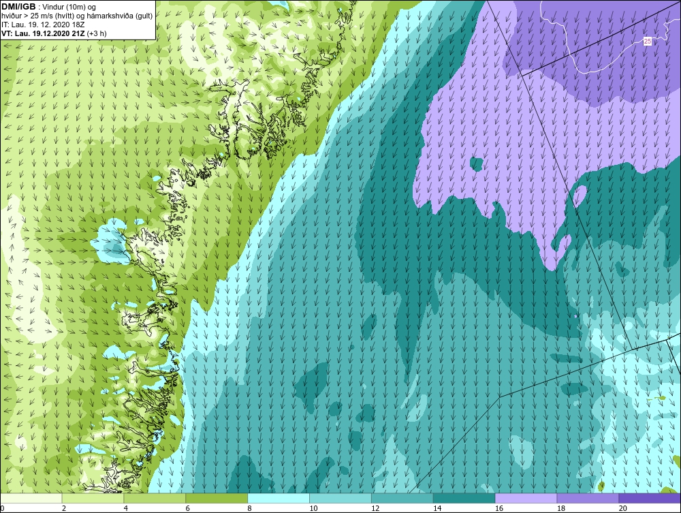
Task: Click the 10–12 m/s turquoise legend swatch
Action: [340, 498]
